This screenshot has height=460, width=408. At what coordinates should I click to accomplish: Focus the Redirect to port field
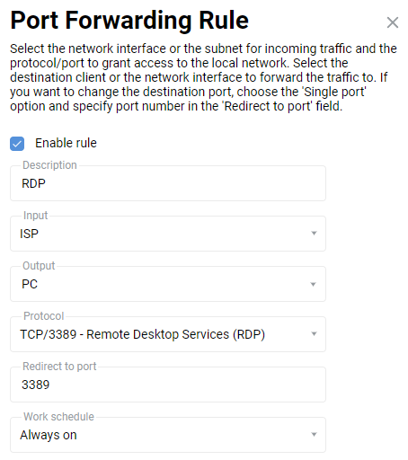point(168,385)
